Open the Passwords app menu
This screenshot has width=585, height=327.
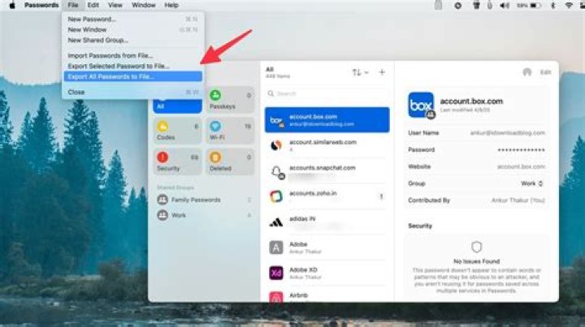tap(41, 5)
